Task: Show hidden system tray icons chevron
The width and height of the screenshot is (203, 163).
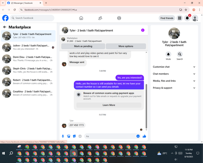Action: click(172, 153)
